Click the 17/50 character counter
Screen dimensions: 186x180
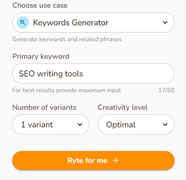coord(167,90)
